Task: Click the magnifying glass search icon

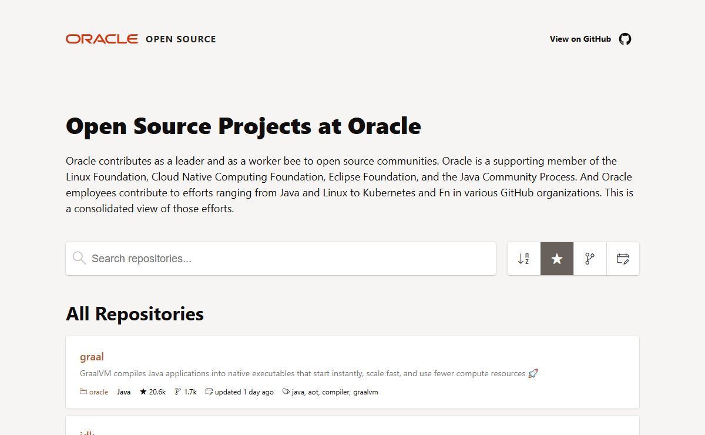Action: [79, 258]
